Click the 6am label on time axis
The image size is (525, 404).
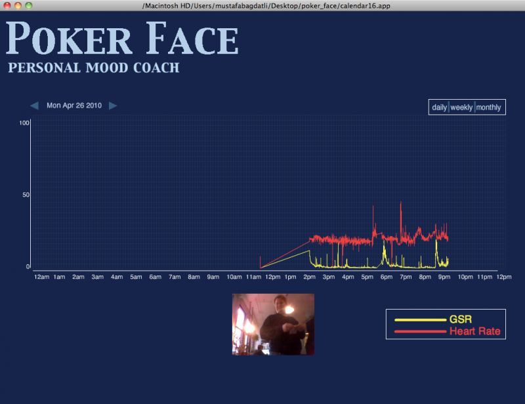[156, 277]
